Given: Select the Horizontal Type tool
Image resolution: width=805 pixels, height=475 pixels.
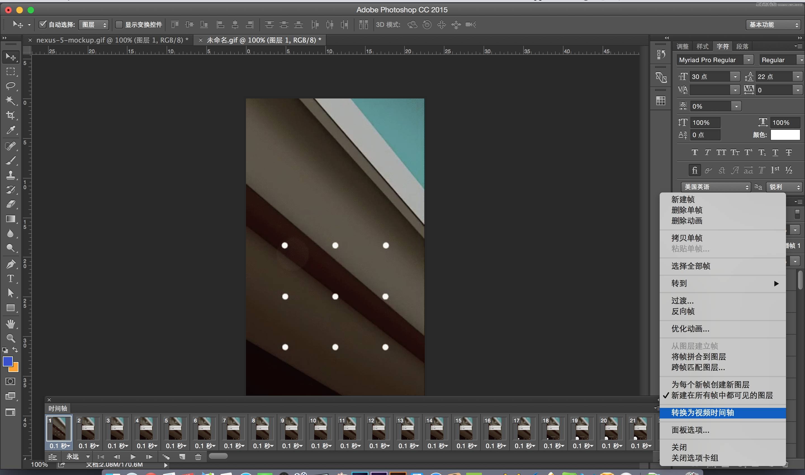Looking at the screenshot, I should 11,278.
